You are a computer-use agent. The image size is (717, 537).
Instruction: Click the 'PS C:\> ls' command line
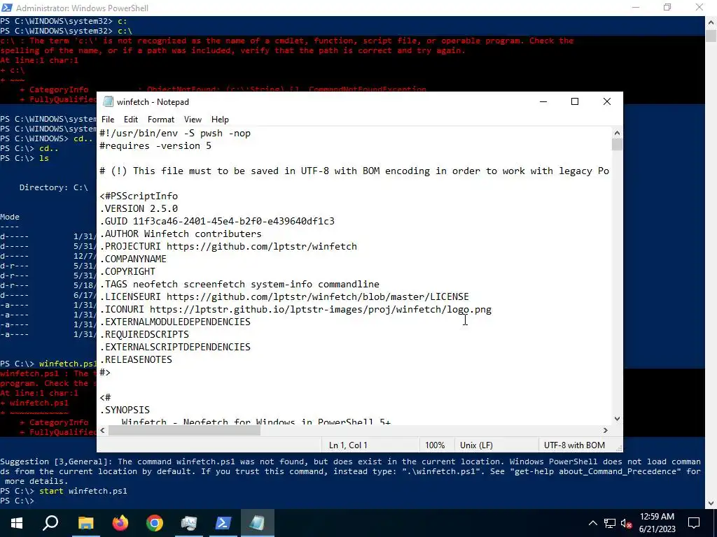(25, 159)
